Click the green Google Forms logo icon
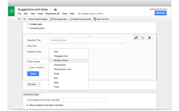The image size is (179, 111). (11, 11)
